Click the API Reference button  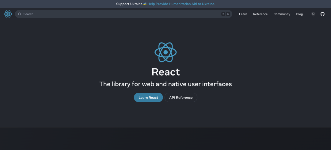point(181,97)
